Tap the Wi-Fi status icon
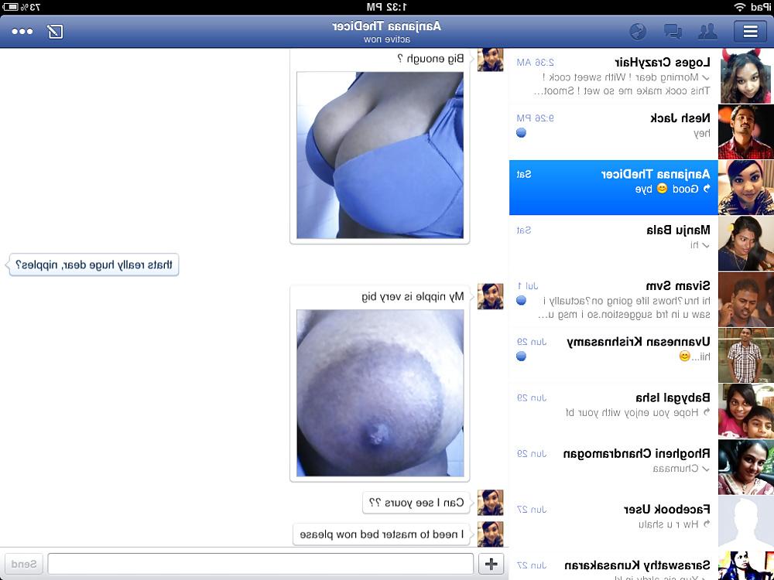 tap(739, 7)
